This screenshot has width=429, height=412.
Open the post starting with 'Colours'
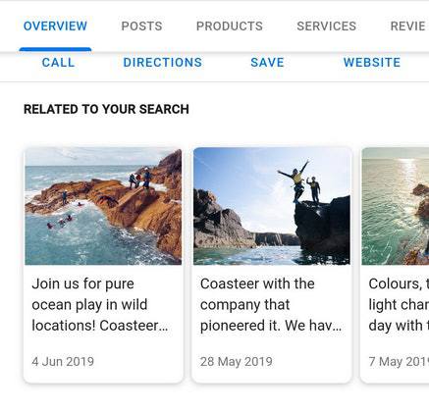click(399, 305)
